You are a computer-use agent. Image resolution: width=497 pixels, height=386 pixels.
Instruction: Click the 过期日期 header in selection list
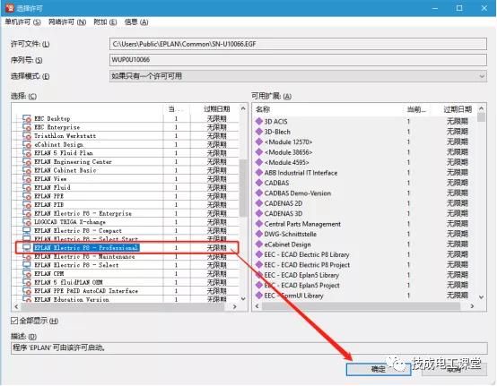[x=216, y=109]
